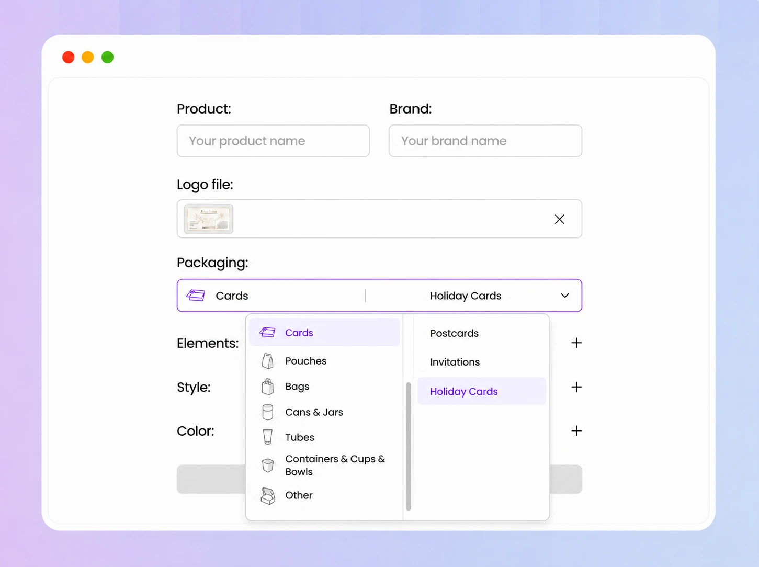Click Holiday Cards value in packaging field
The height and width of the screenshot is (567, 759).
click(x=466, y=296)
